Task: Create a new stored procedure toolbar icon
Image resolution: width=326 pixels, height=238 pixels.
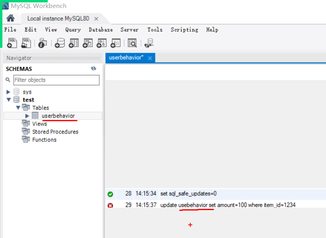Action: tap(102, 43)
